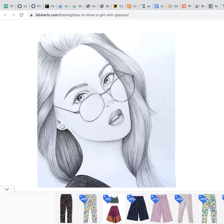Click the browser back arrow

click(5, 15)
